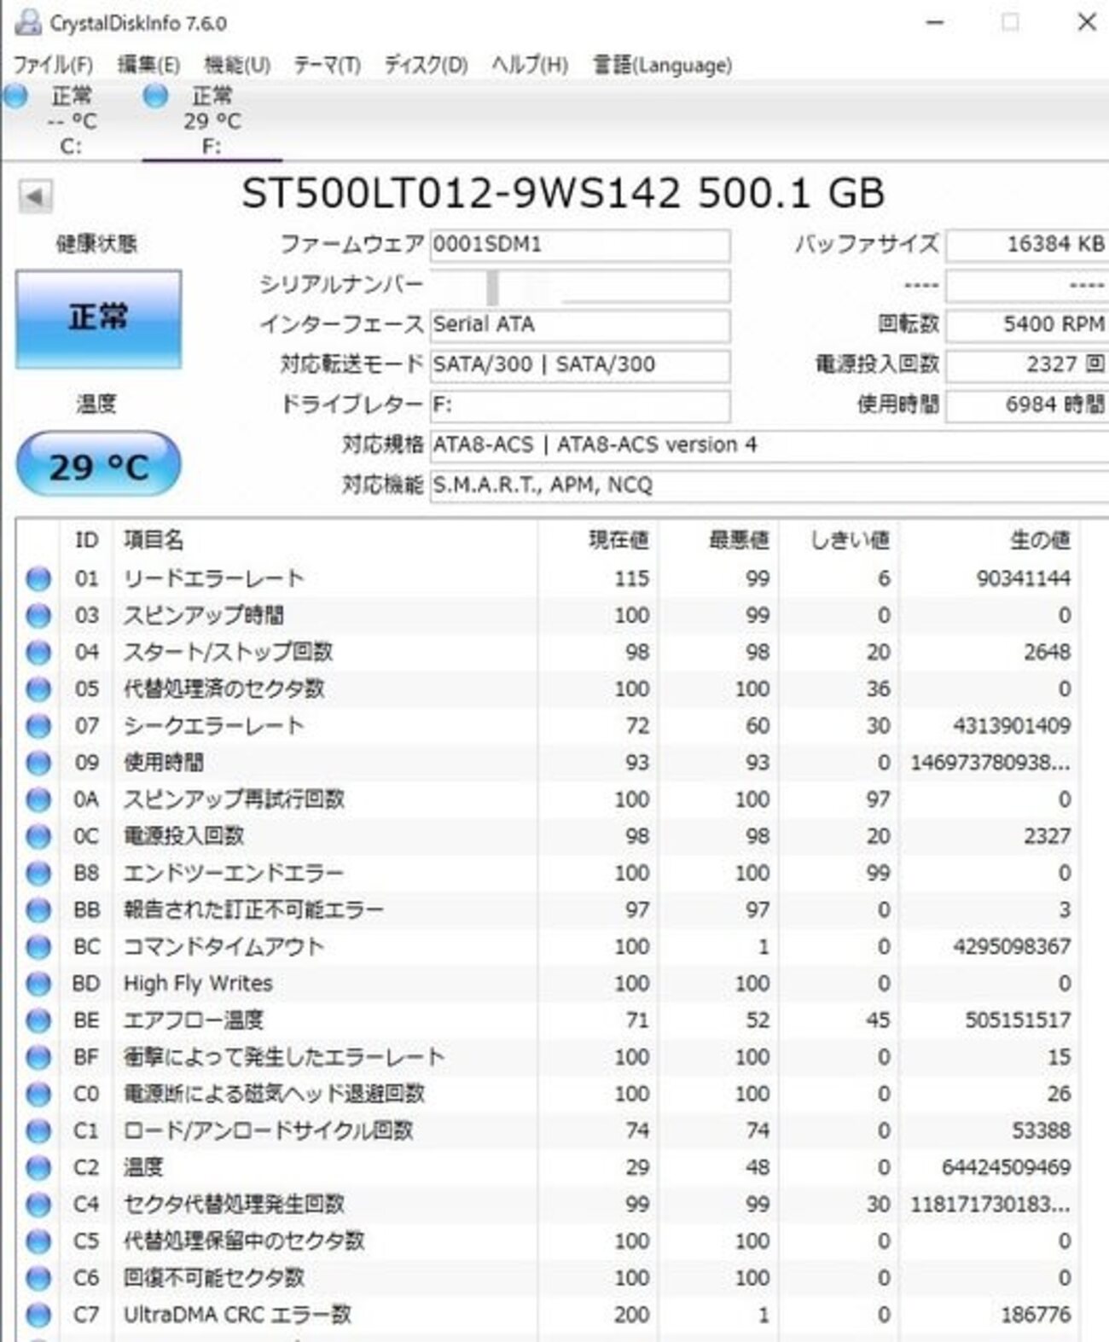The image size is (1109, 1342).
Task: Open the ファイル(F) menu
Action: pos(53,65)
